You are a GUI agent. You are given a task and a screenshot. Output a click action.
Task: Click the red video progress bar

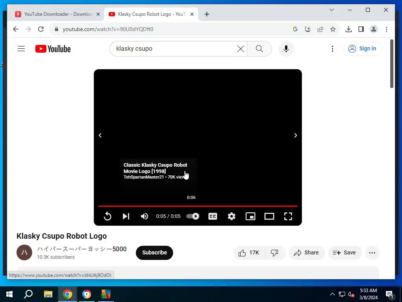[x=198, y=206]
